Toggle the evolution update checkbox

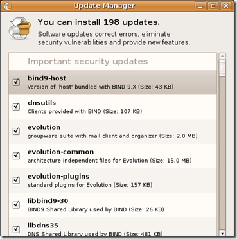16,131
